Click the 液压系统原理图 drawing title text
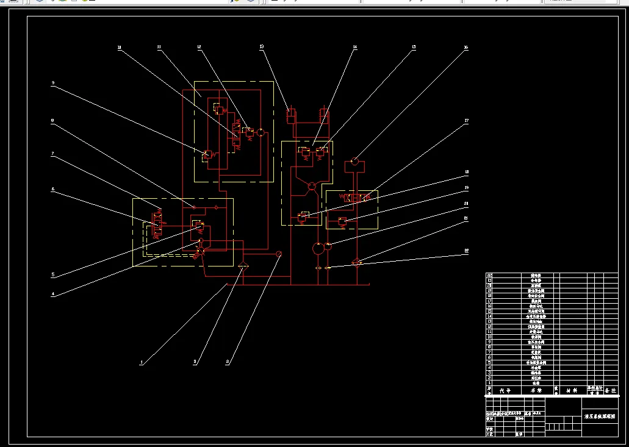 click(600, 417)
